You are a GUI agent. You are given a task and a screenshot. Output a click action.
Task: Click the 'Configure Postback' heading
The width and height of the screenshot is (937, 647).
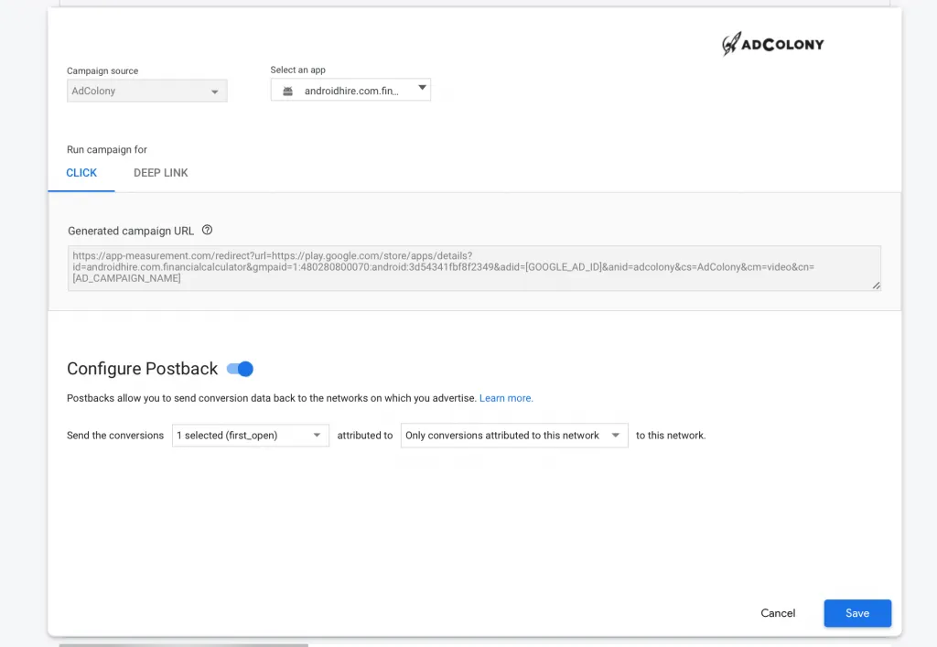pyautogui.click(x=142, y=369)
